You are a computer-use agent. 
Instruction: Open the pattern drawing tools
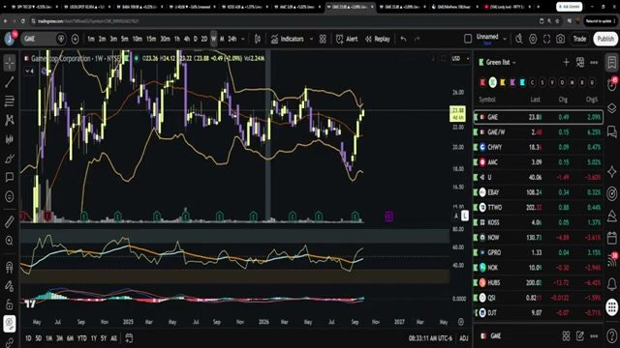tap(10, 120)
